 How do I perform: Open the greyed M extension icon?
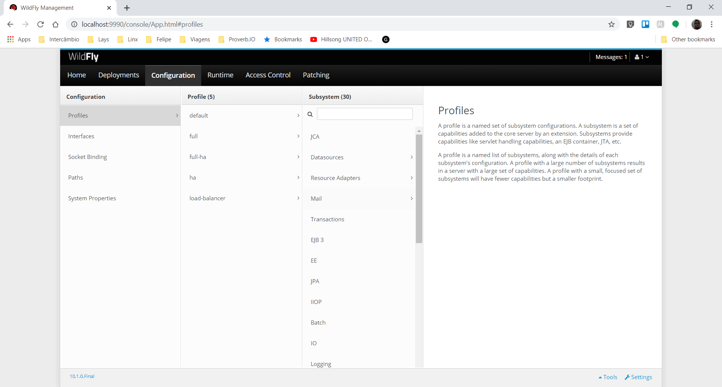[x=660, y=24]
